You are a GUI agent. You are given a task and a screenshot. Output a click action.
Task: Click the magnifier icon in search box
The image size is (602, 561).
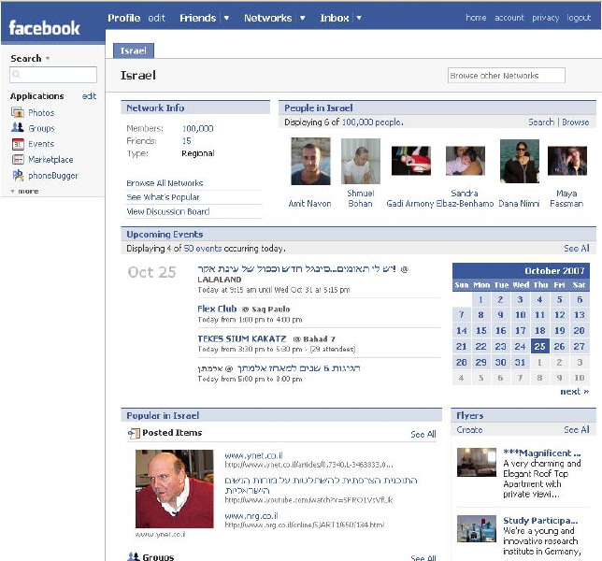click(16, 74)
